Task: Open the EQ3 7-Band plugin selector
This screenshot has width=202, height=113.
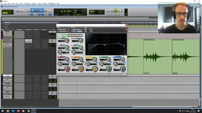Action: [63, 31]
